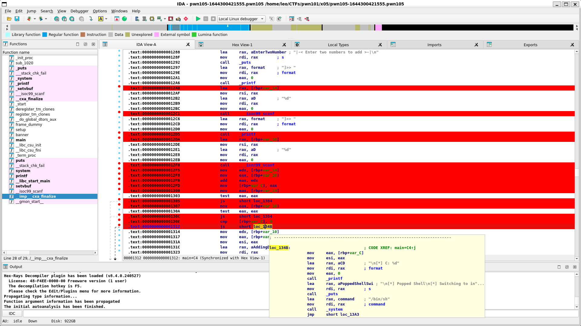The width and height of the screenshot is (581, 326).
Task: Expand the jump-back history dropdown arrow
Action: point(35,19)
